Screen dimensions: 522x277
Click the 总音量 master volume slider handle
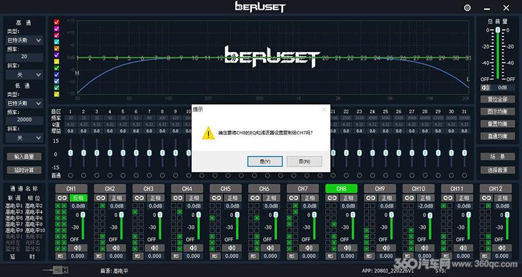pos(498,30)
